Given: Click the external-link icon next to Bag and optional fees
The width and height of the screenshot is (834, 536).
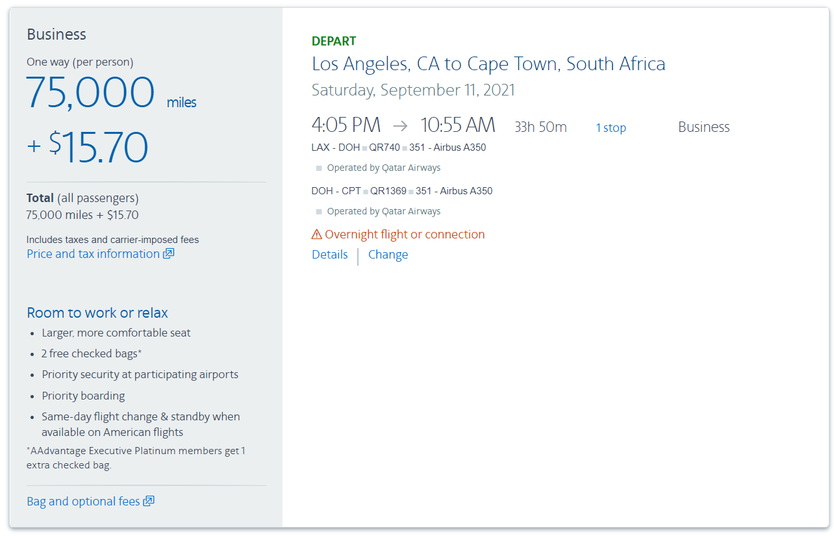Looking at the screenshot, I should (x=149, y=501).
